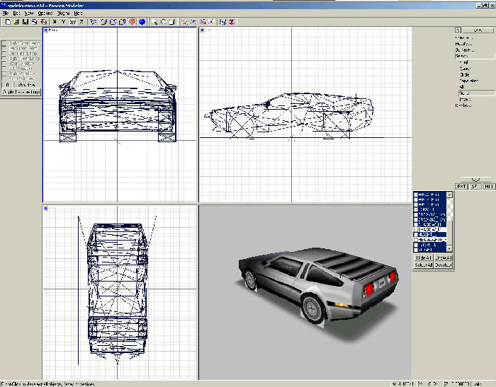Click the Show All button
This screenshot has width=496, height=387.
click(x=443, y=258)
